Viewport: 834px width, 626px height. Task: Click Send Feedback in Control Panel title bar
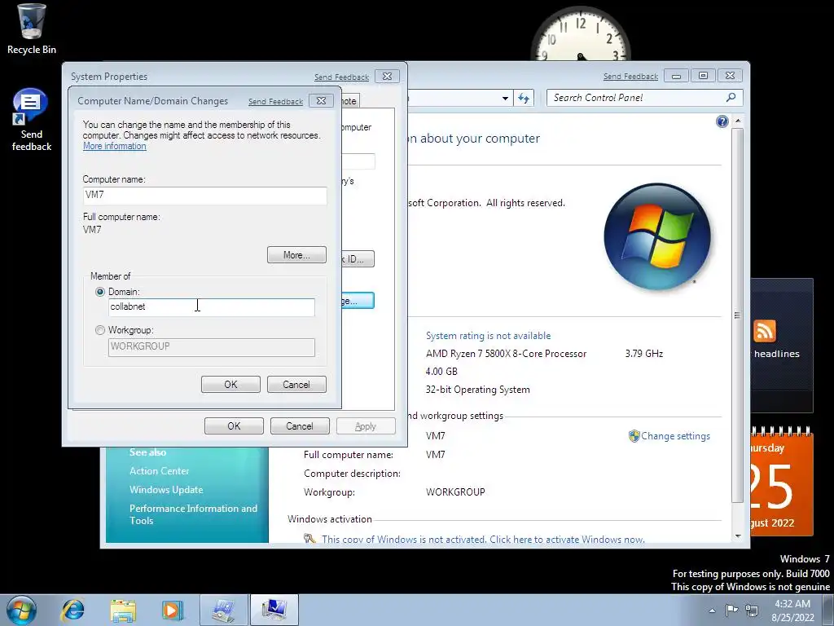pos(631,76)
